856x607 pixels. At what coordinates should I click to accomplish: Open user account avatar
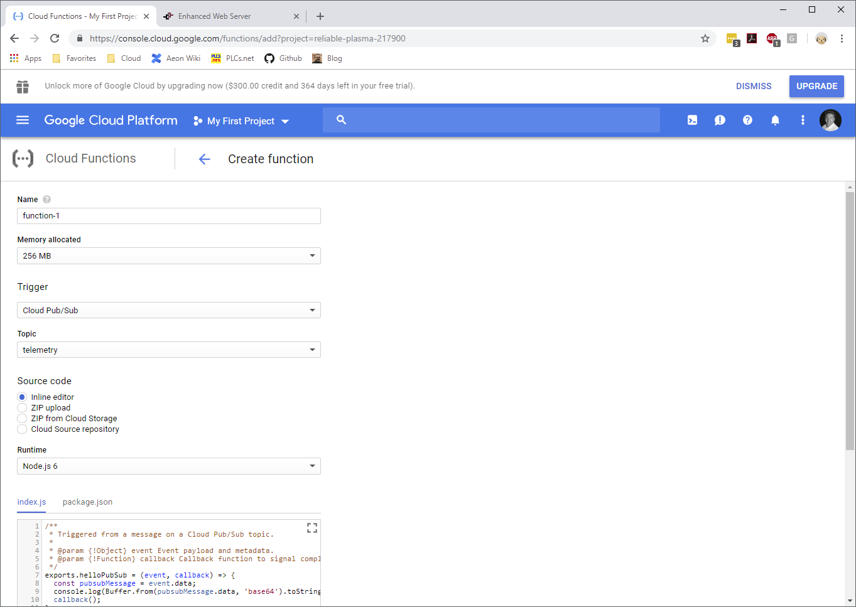(830, 120)
